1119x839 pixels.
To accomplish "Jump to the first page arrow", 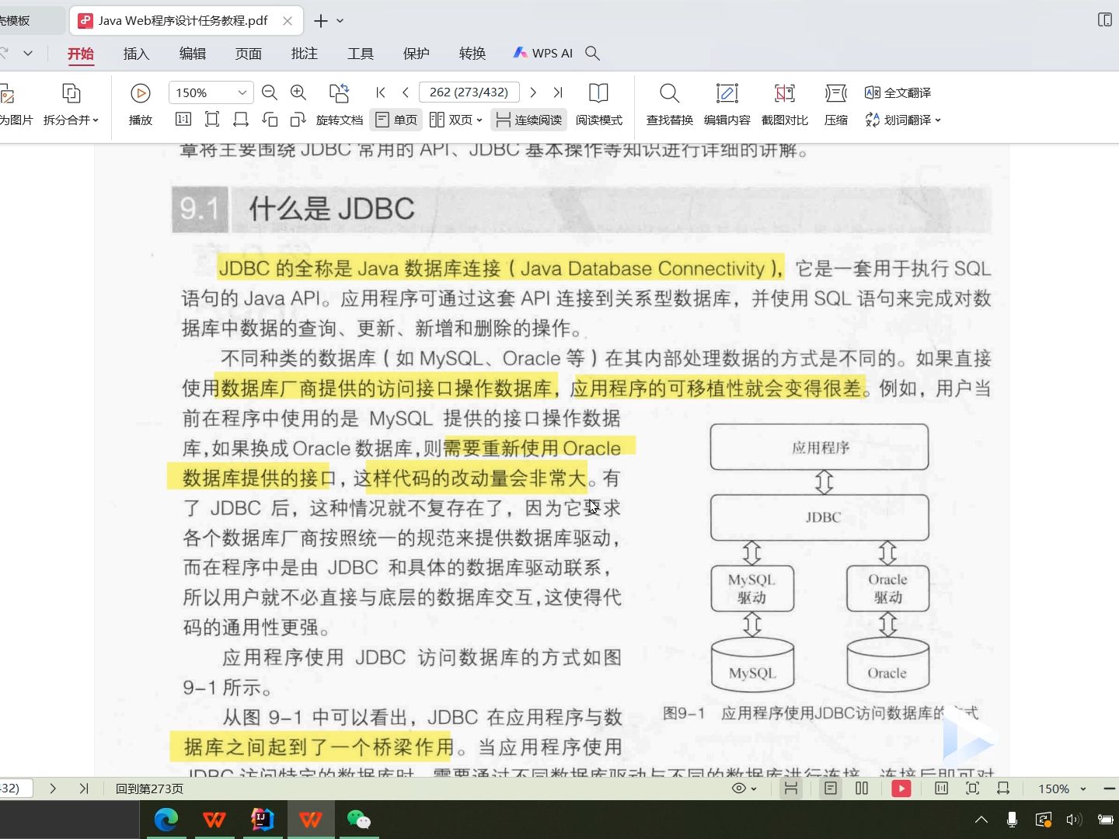I will point(381,92).
